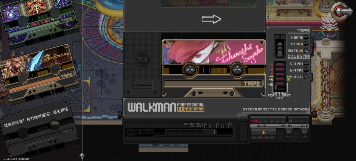The image size is (356, 161).
Task: Click the WALKMAN logo text
Action: point(152,107)
